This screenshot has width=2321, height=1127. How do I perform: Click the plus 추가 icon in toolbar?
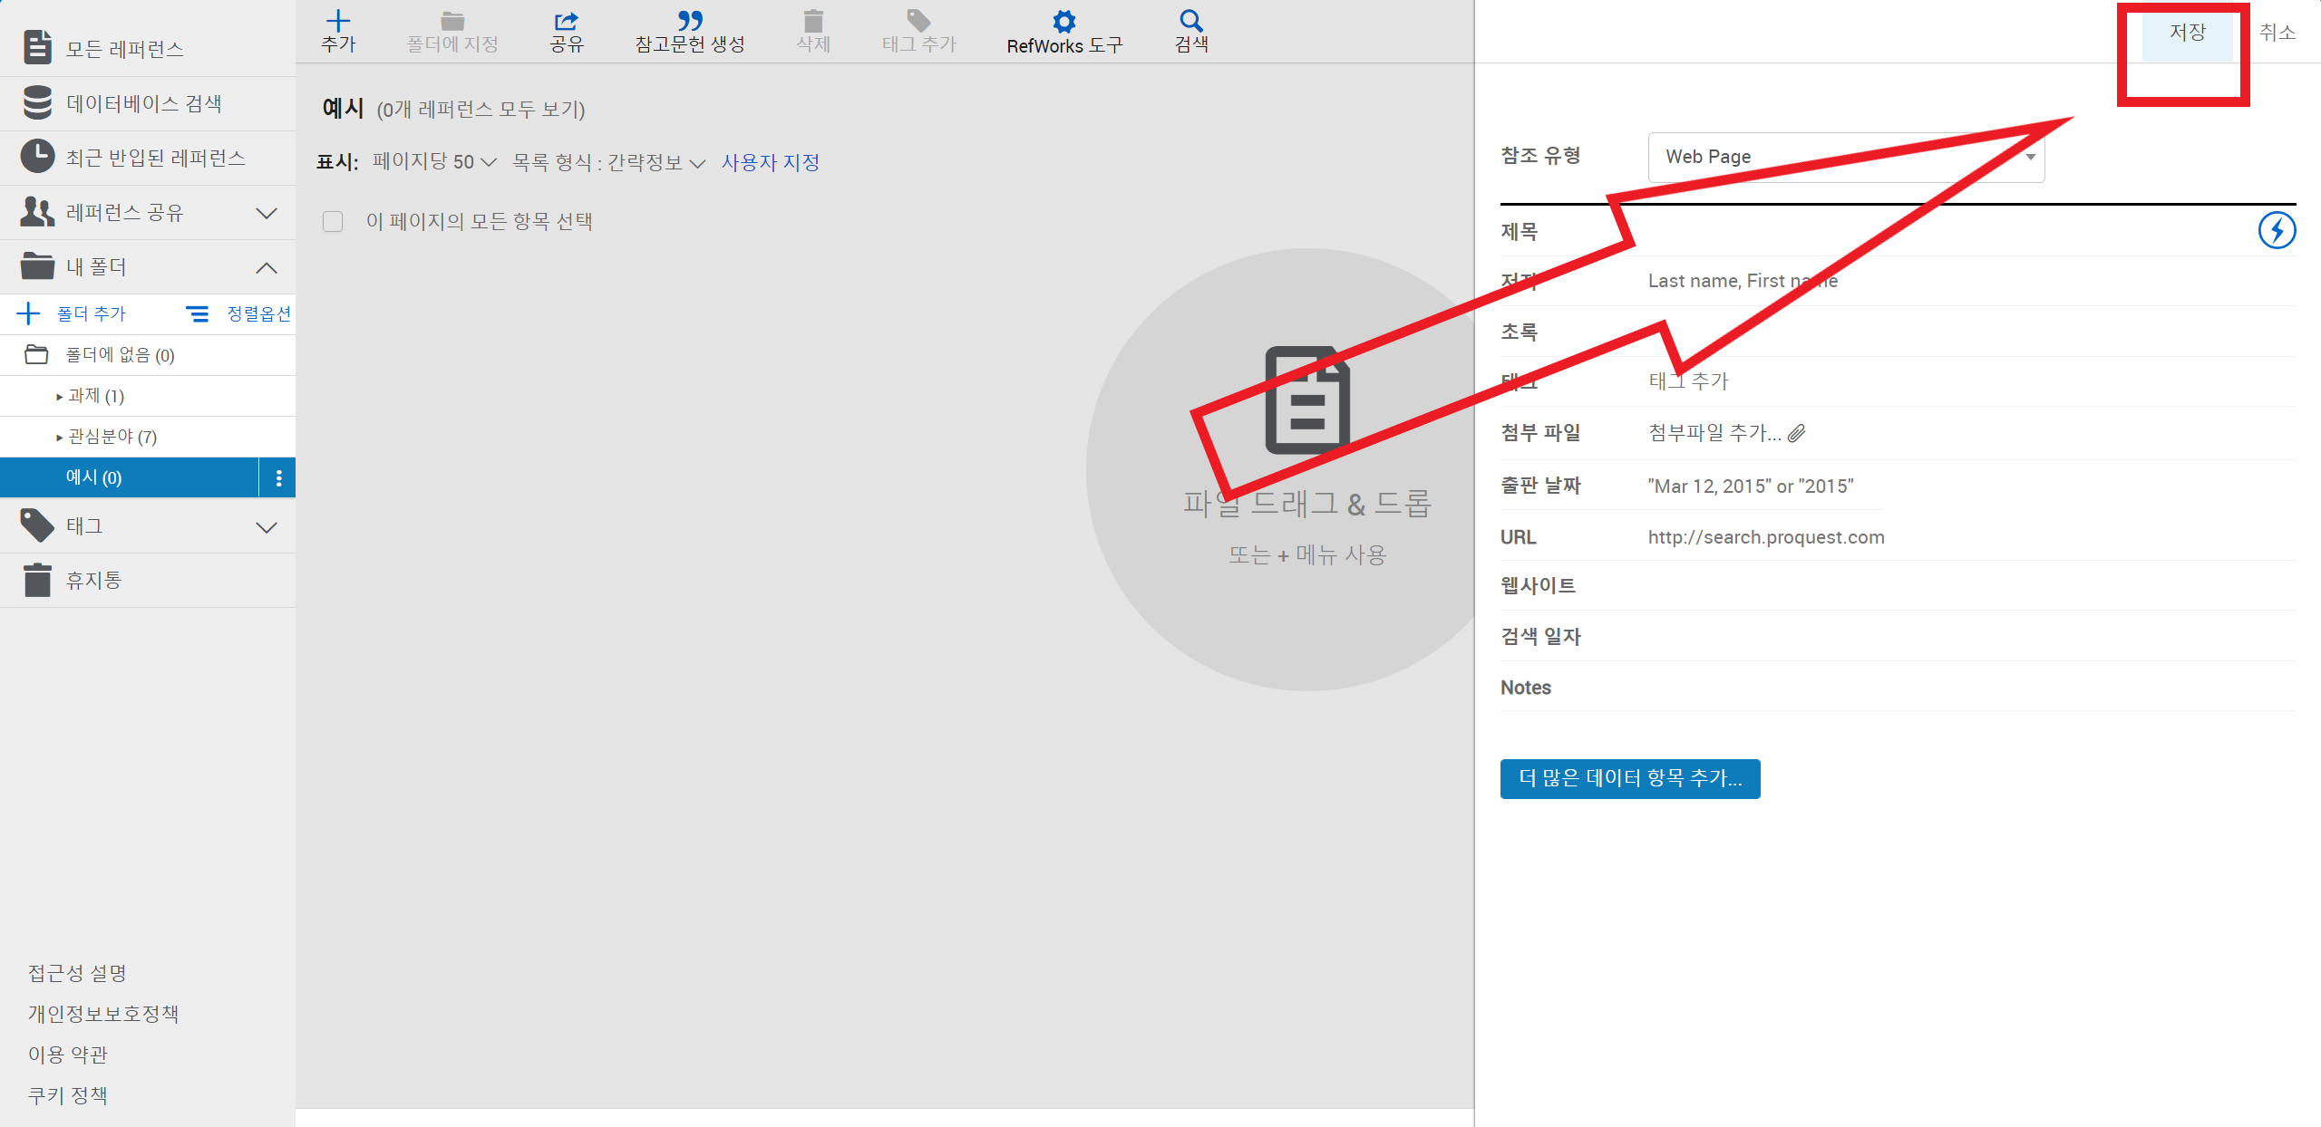338,22
